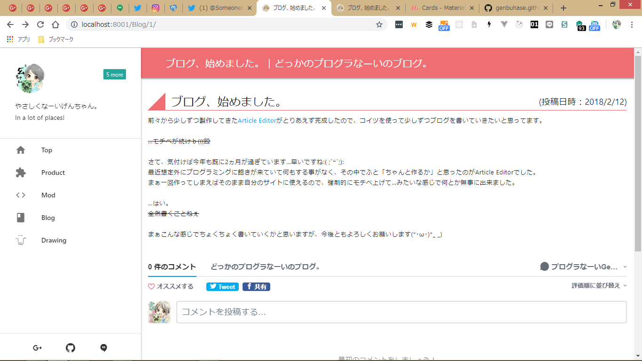Select the 0 件のコメント tab

click(172, 267)
